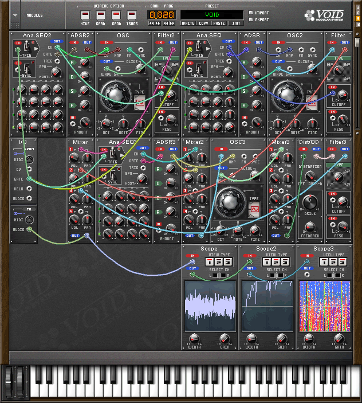Screen dimensions: 362x403
Task: Switch to rack size tab 9
Action: point(358,18)
